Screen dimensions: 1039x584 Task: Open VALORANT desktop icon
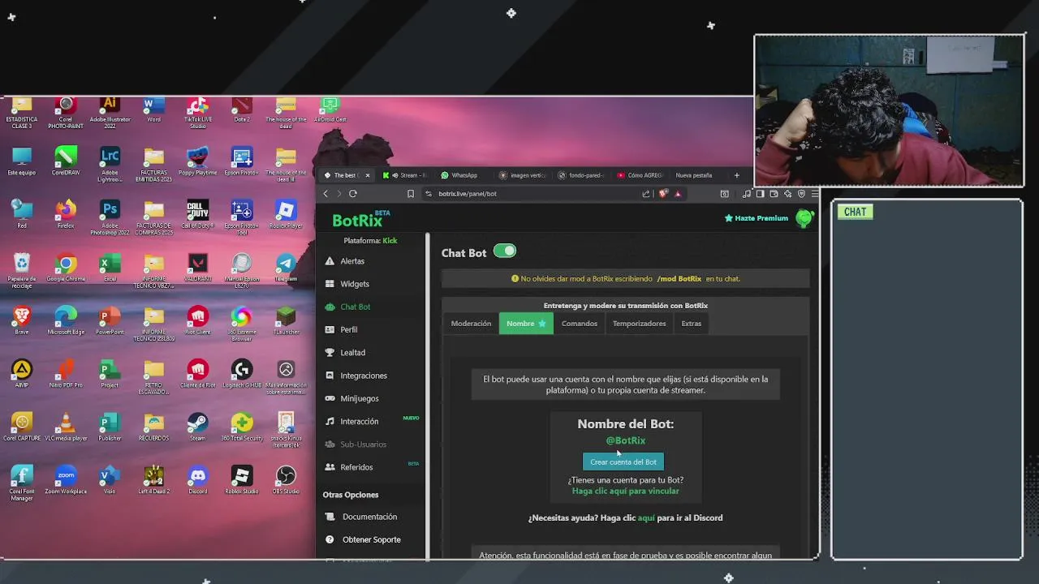(x=197, y=268)
